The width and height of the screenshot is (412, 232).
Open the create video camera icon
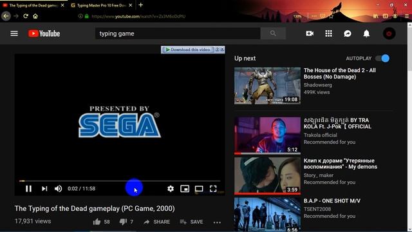coord(310,34)
